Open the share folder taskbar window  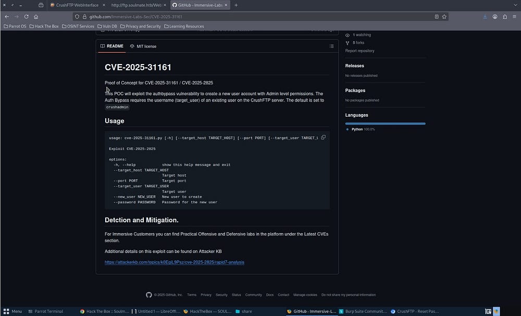[243, 311]
